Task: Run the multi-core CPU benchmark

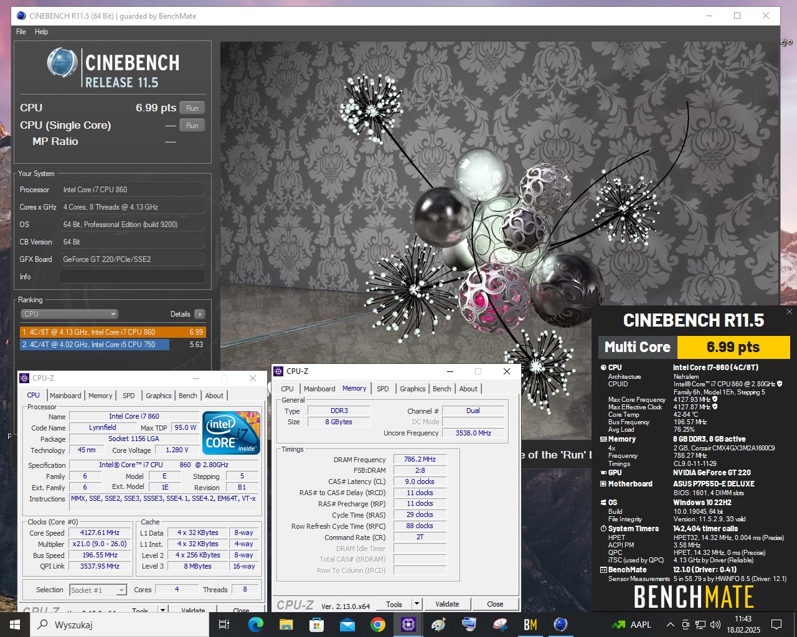Action: pos(192,108)
